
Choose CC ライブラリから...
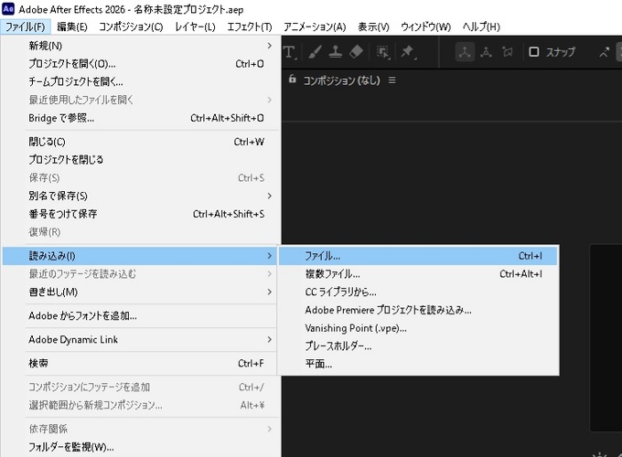(418, 292)
